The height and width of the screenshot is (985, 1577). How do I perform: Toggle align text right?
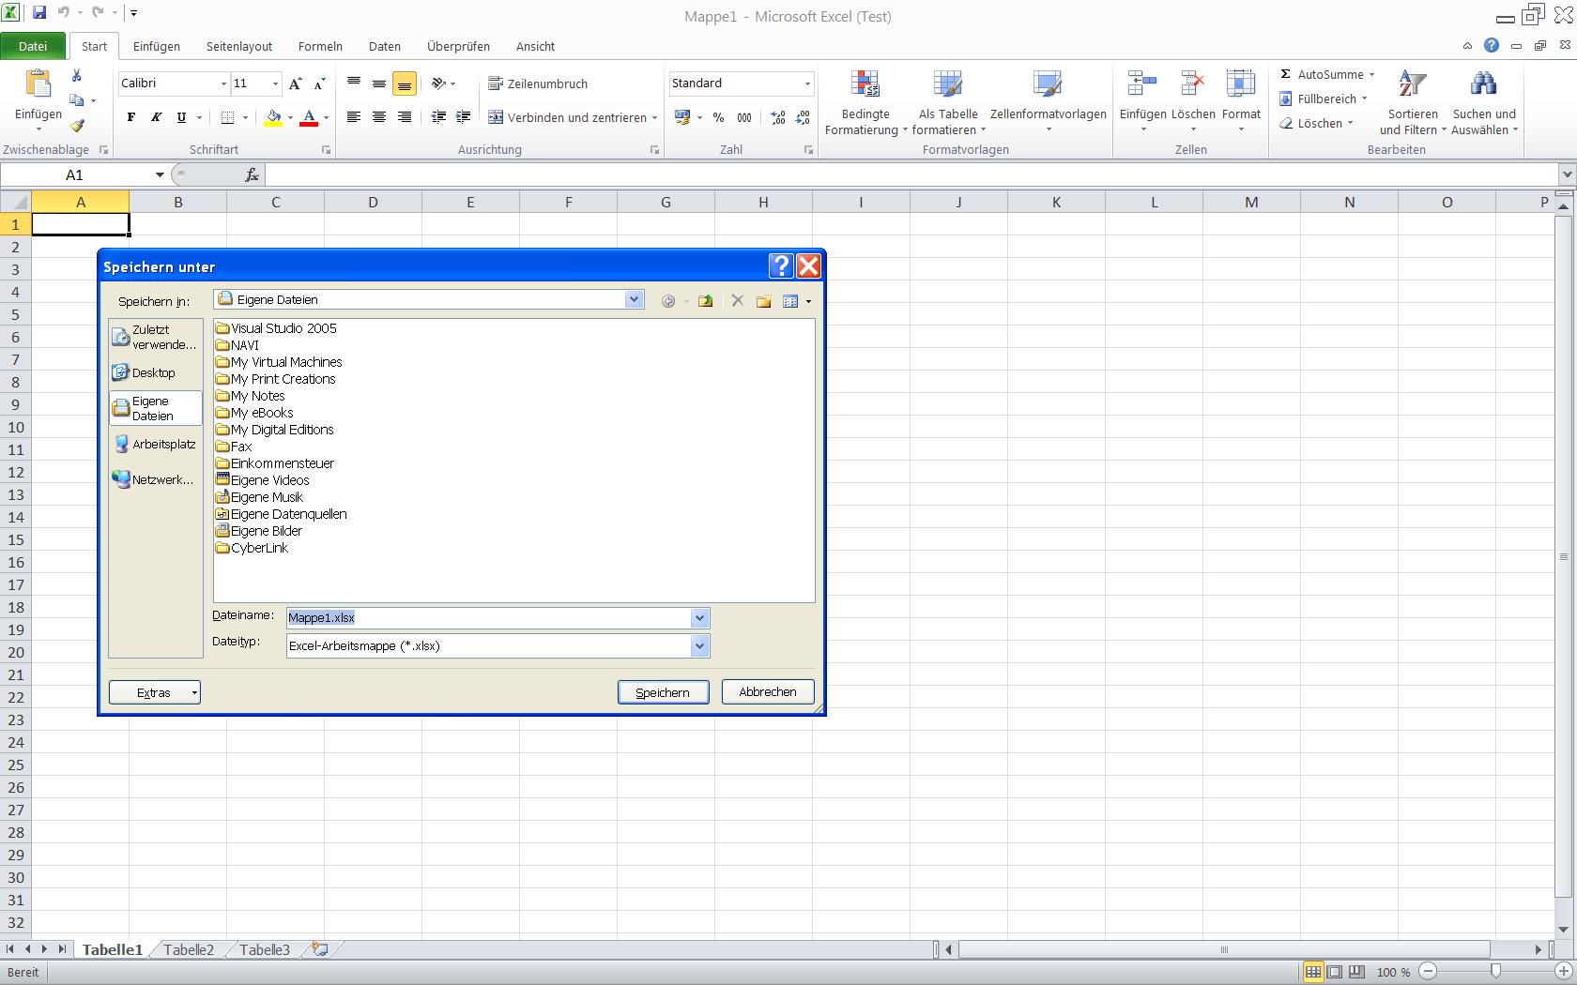(x=405, y=117)
